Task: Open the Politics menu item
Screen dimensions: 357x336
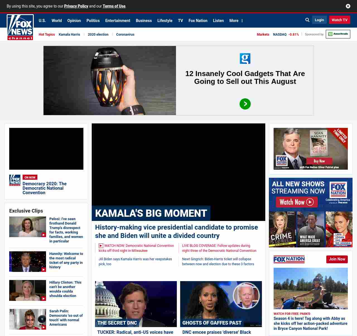Action: coord(93,21)
